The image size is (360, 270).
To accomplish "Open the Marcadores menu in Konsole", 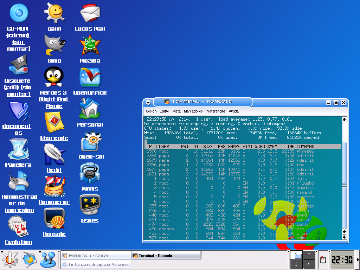I will pos(193,111).
